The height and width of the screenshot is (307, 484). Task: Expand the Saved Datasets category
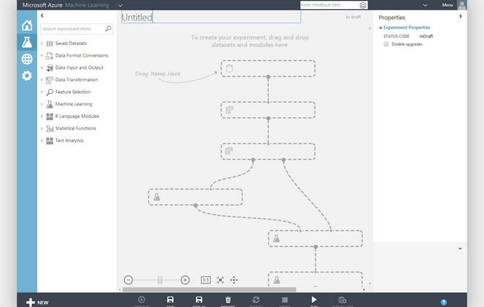click(42, 44)
